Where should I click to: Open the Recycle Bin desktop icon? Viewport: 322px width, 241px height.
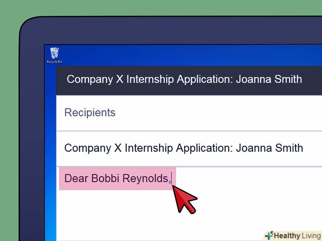(x=54, y=53)
